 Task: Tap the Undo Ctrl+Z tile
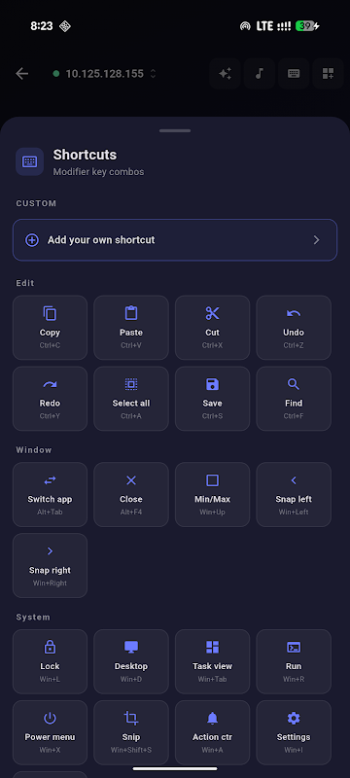point(294,328)
